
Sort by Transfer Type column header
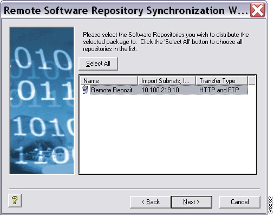pyautogui.click(x=221, y=81)
